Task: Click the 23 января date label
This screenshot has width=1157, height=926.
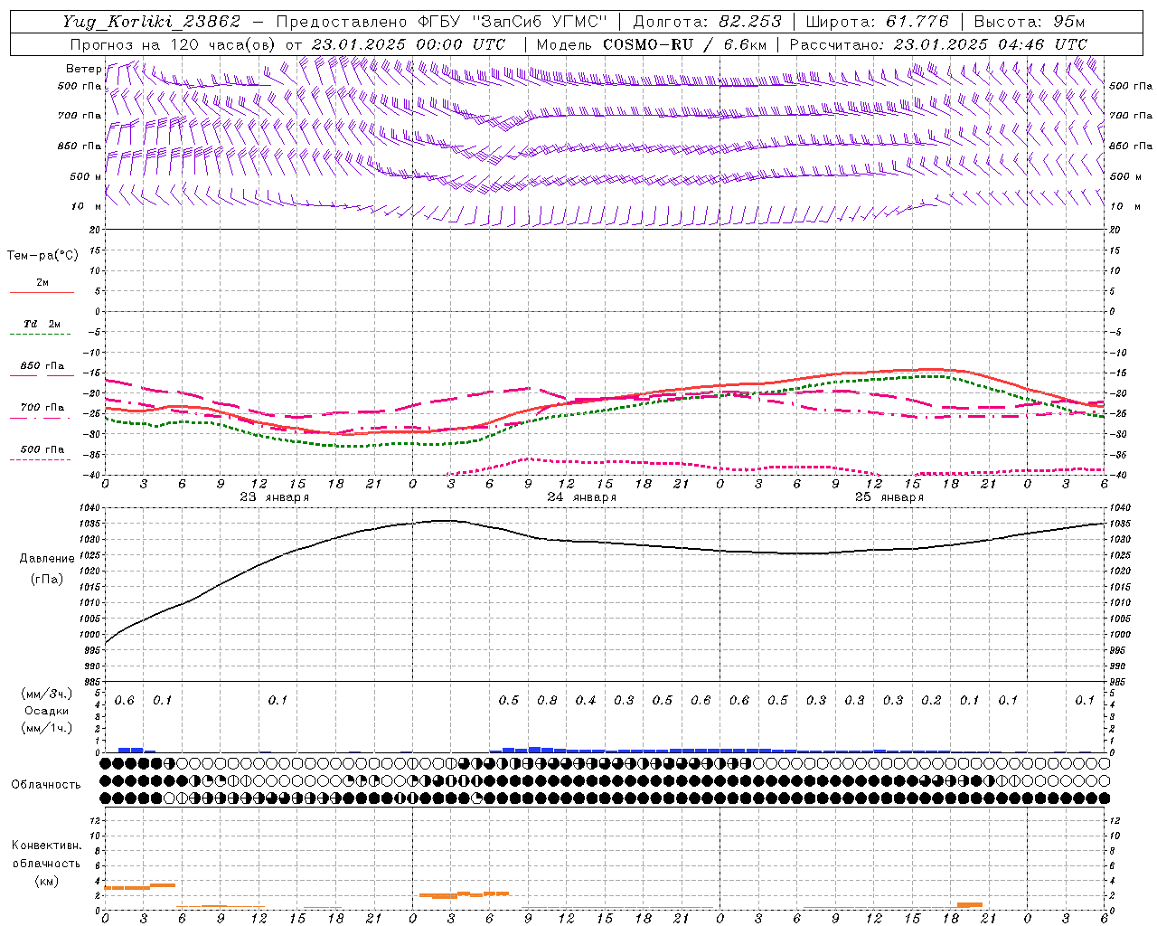Action: (x=274, y=497)
